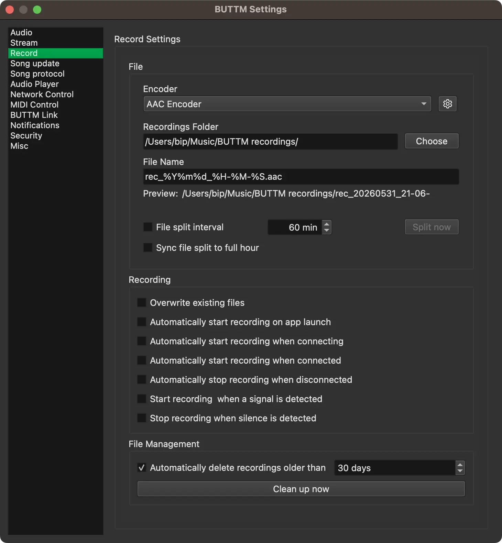Screen dimensions: 502x543
Task: Open Notifications settings
Action: (56, 125)
